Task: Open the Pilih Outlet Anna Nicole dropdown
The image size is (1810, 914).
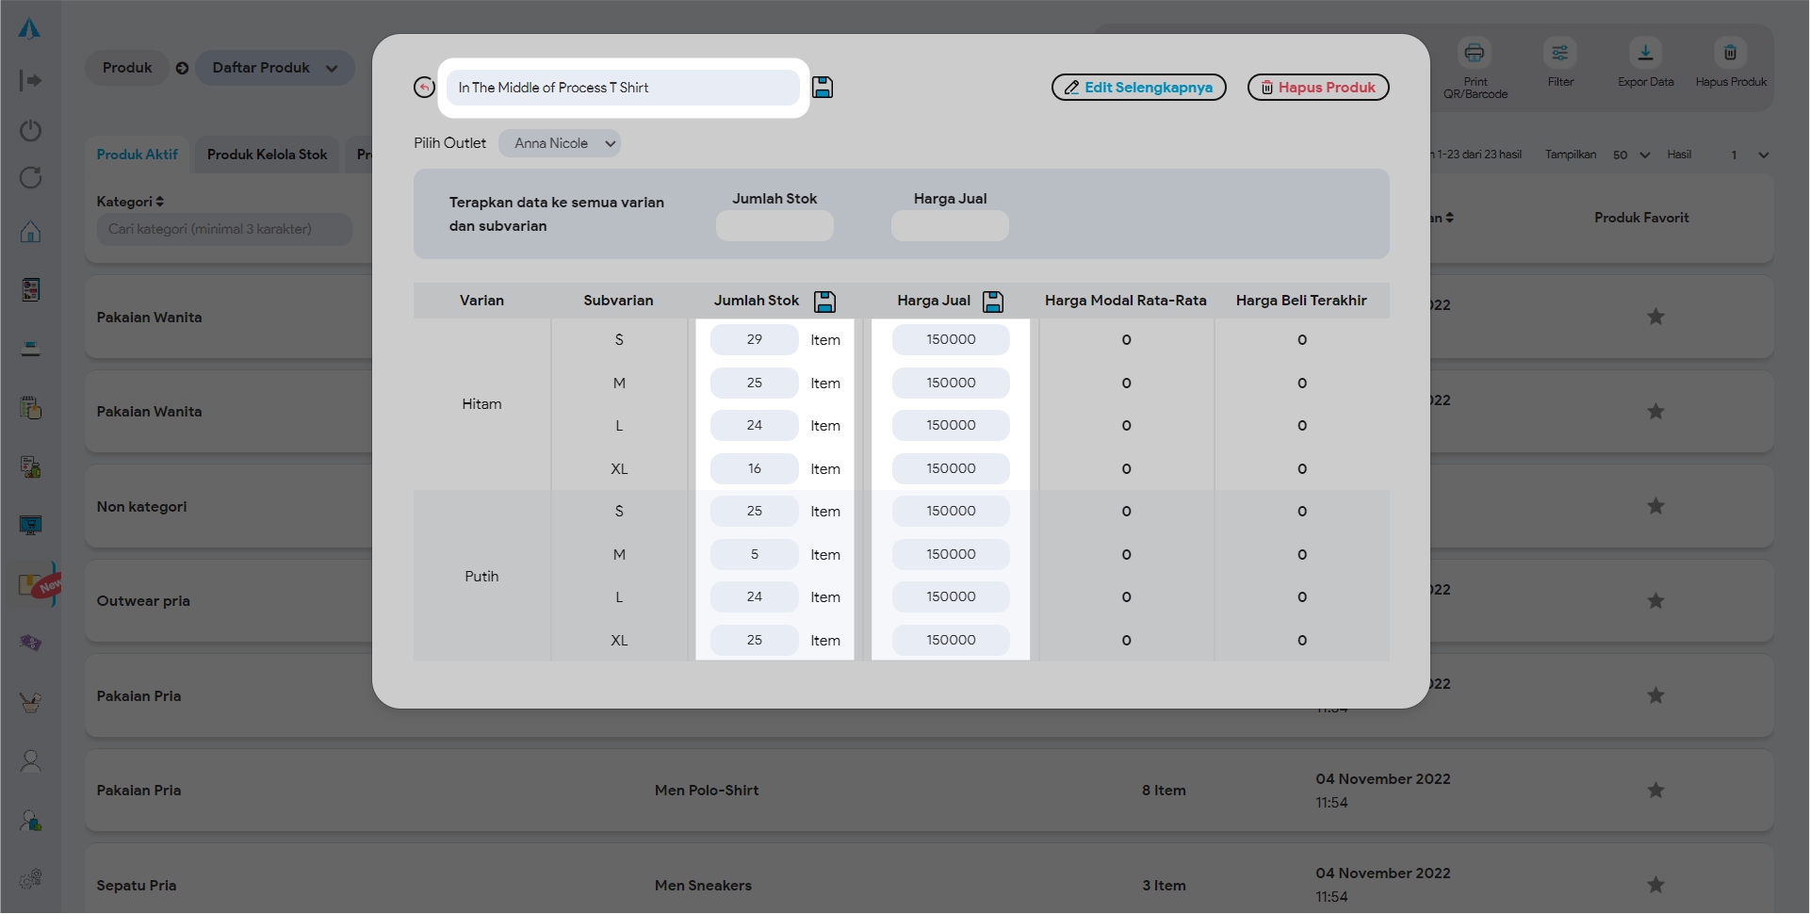Action: (560, 143)
